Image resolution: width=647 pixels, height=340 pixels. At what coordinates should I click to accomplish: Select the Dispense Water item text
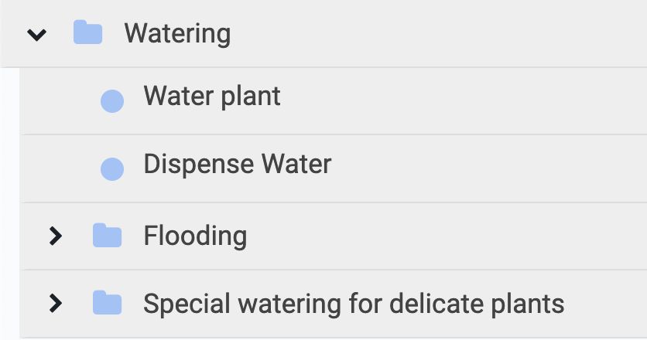pyautogui.click(x=238, y=164)
